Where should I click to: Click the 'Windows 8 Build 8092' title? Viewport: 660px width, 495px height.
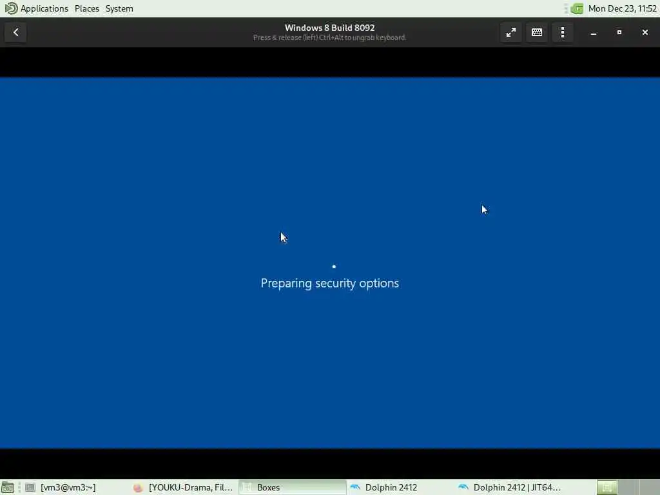(x=329, y=28)
